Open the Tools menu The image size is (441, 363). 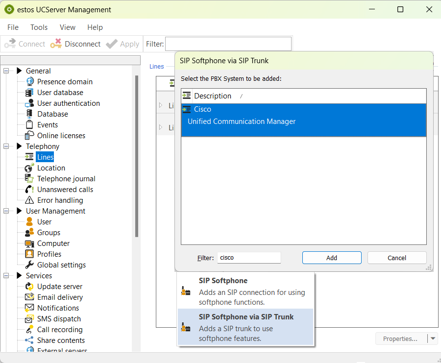(x=39, y=27)
